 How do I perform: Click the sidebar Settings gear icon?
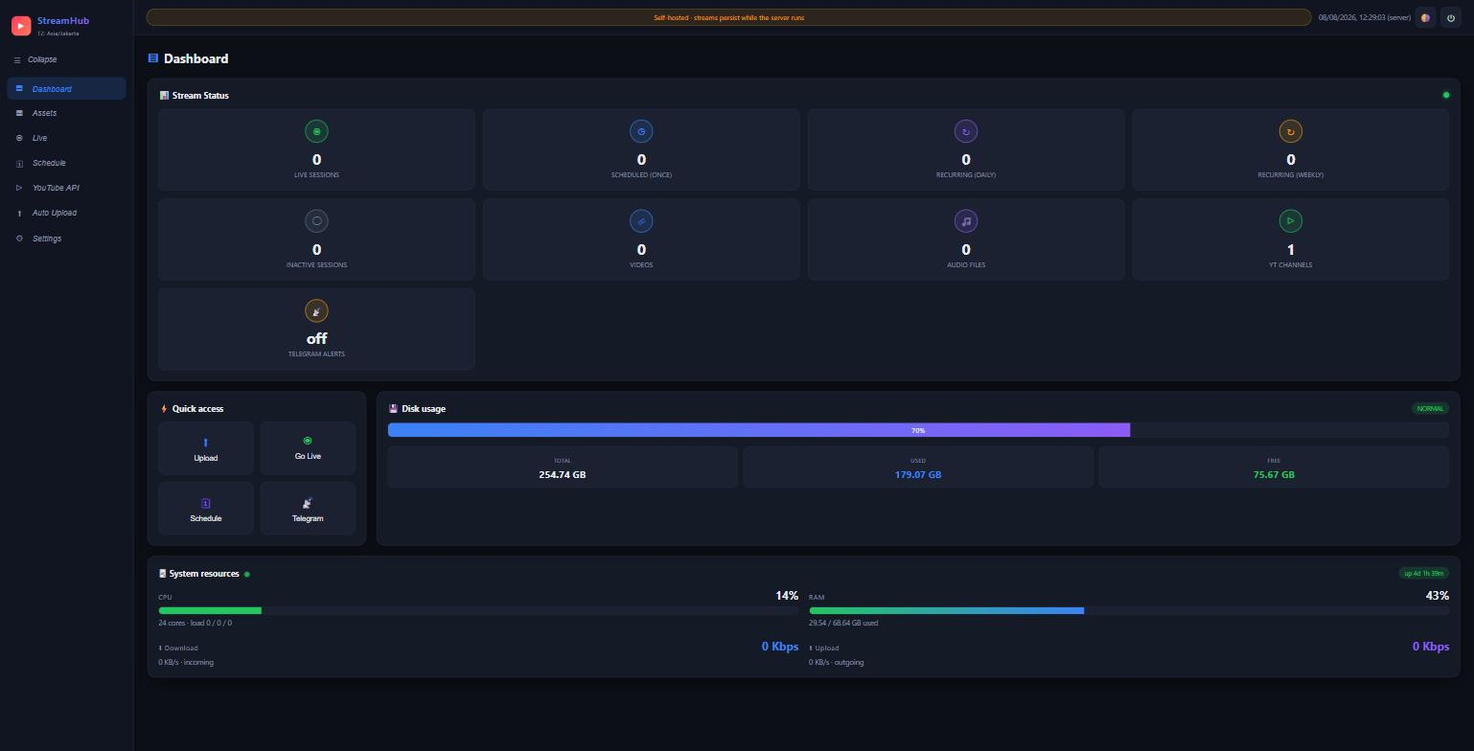(19, 239)
